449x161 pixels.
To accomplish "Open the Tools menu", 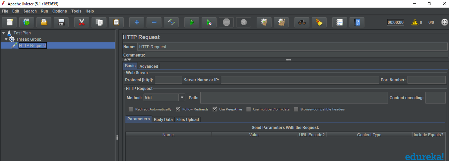I will coord(76,11).
